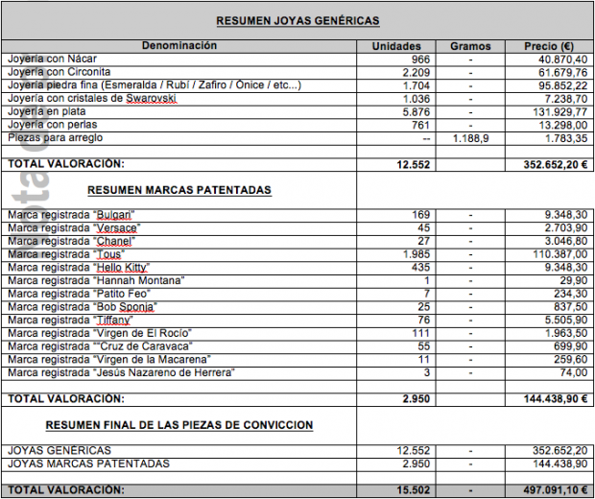Screen dimensions: 595x499
Task: Click price value 2.703,90
Action: click(x=566, y=228)
